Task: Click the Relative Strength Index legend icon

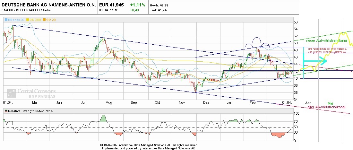Action: (6, 111)
